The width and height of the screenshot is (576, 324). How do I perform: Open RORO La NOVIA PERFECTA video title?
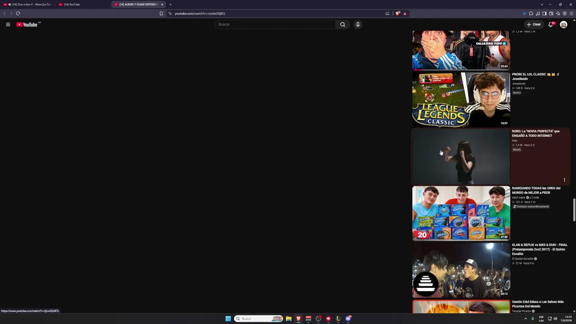tap(535, 133)
